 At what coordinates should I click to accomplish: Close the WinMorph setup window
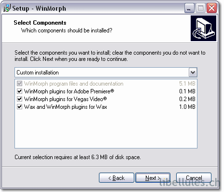[211, 8]
